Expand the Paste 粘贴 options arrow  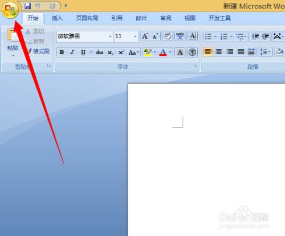coord(13,56)
